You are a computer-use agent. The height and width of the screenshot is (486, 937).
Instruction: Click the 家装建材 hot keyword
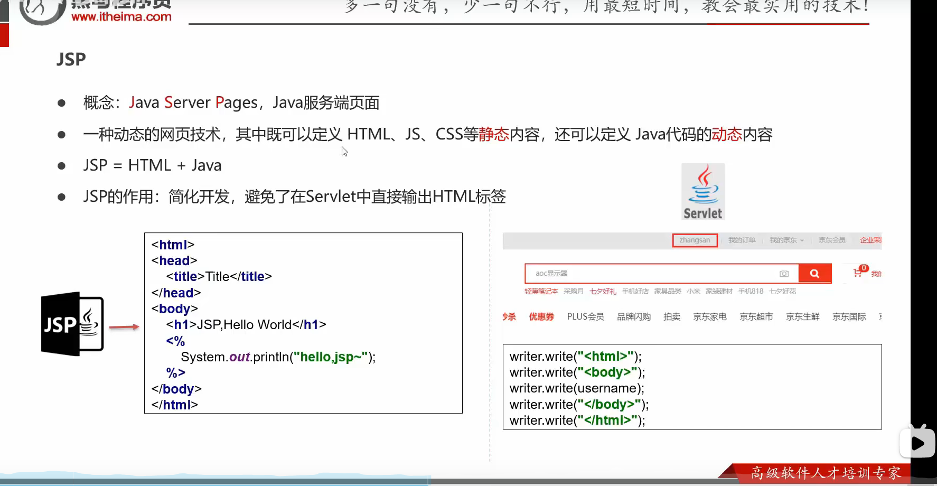[x=719, y=291]
